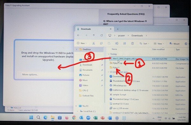Click More options in Flyby11 window
This screenshot has height=125, width=191.
(x=30, y=75)
